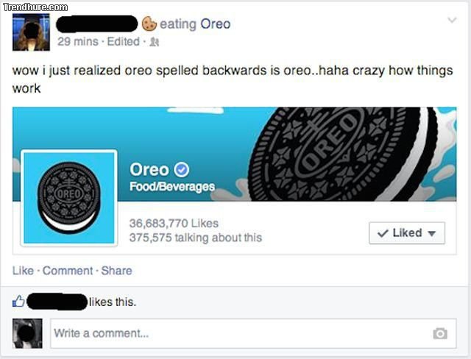
Task: Click the "36,683,770 Likes" count text
Action: click(174, 223)
